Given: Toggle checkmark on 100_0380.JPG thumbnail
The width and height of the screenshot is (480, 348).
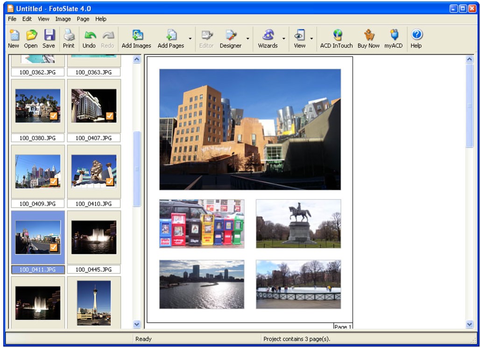Looking at the screenshot, I should tap(54, 116).
